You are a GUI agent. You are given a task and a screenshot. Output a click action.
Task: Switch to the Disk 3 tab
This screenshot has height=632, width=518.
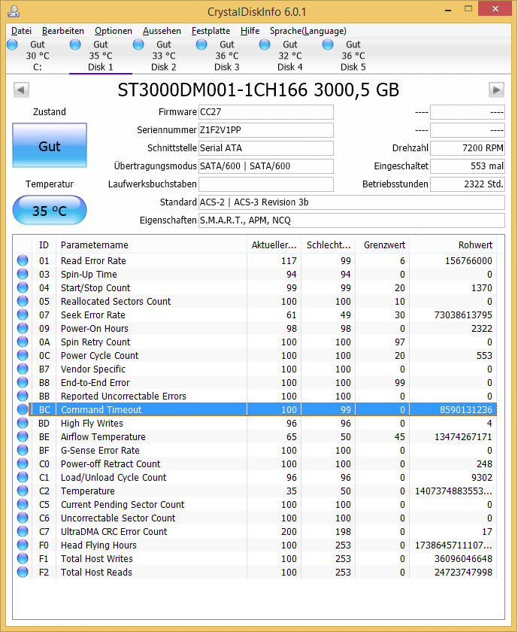tap(227, 56)
